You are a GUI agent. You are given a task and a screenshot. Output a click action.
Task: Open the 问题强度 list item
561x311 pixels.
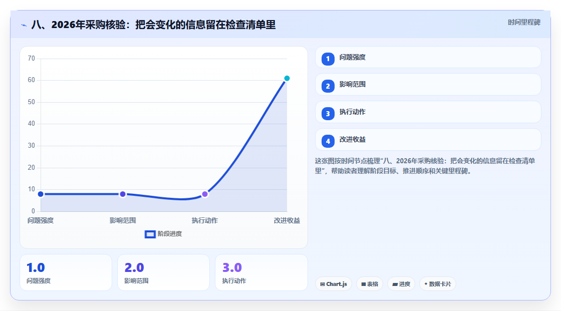pyautogui.click(x=428, y=57)
